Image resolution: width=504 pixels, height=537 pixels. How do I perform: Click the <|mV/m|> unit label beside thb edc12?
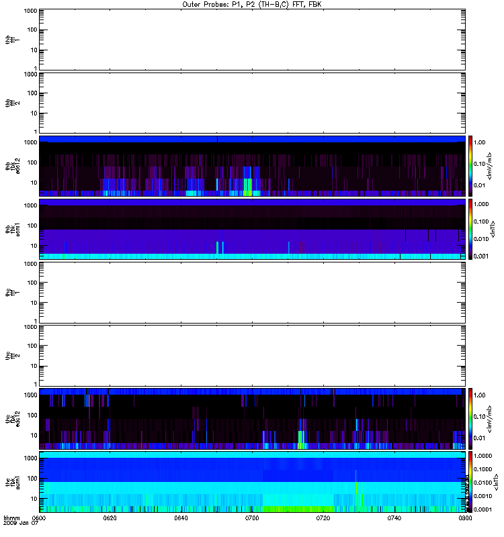click(x=490, y=166)
